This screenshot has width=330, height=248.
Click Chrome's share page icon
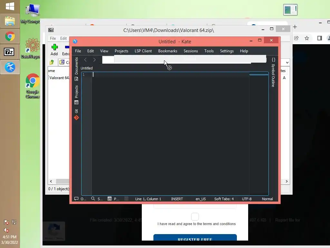[x=296, y=38]
